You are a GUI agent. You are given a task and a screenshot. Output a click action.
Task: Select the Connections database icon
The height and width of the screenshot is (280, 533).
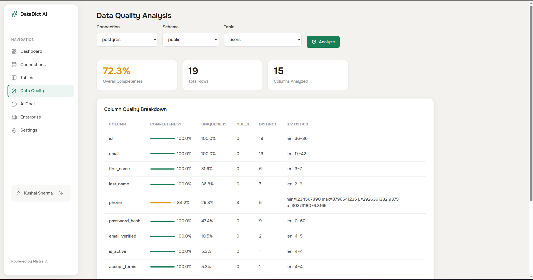[x=14, y=64]
